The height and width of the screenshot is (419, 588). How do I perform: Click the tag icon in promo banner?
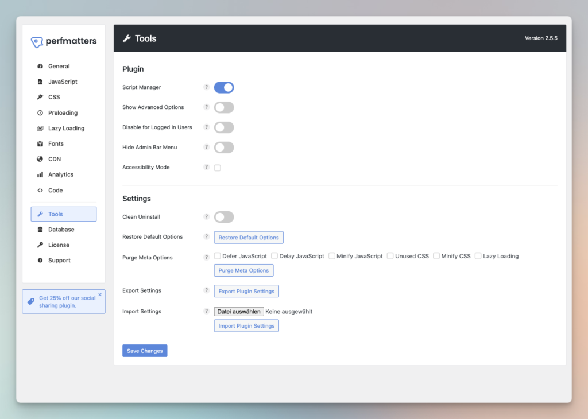pos(31,301)
